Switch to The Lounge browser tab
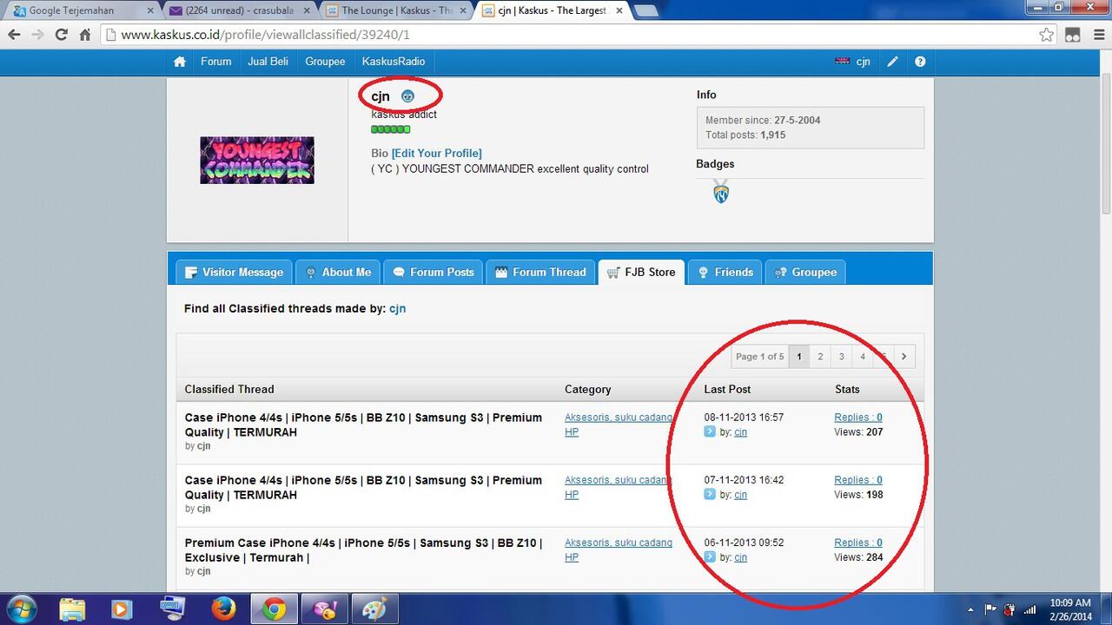The height and width of the screenshot is (625, 1112). (x=394, y=10)
